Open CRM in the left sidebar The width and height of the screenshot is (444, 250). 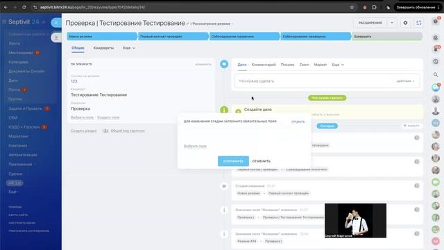12,117
